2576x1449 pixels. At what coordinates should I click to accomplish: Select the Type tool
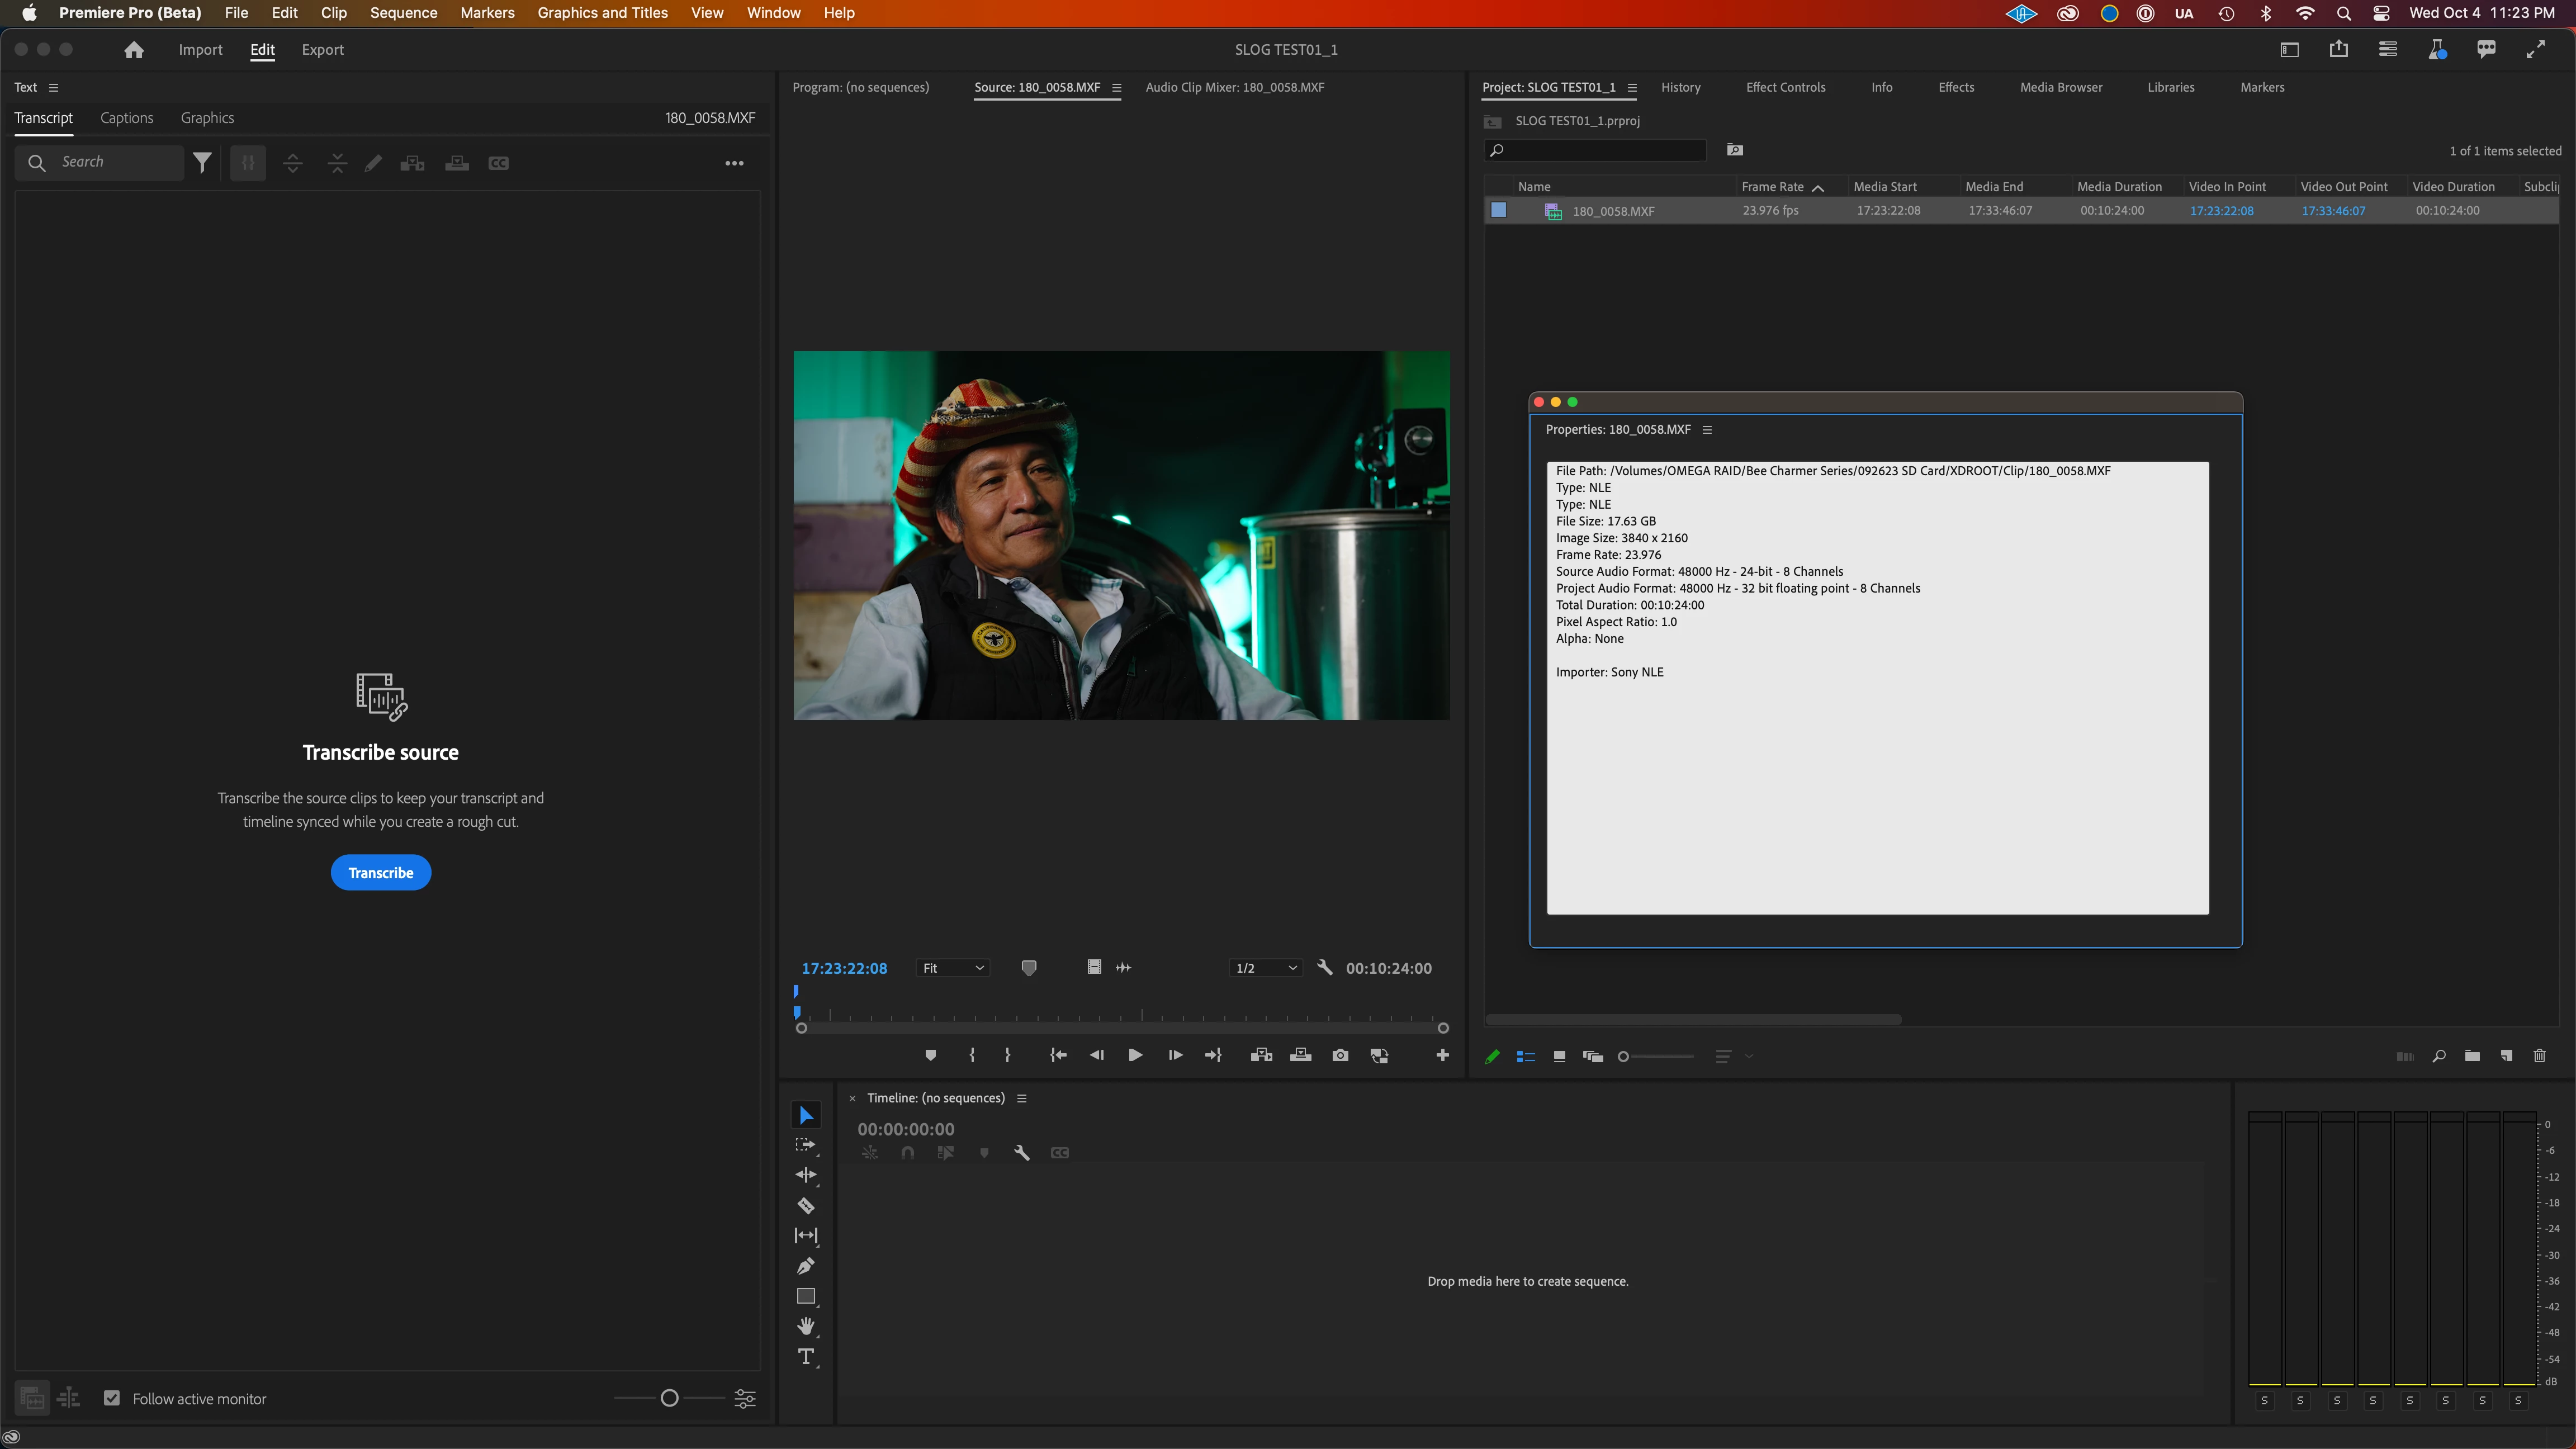(x=806, y=1357)
